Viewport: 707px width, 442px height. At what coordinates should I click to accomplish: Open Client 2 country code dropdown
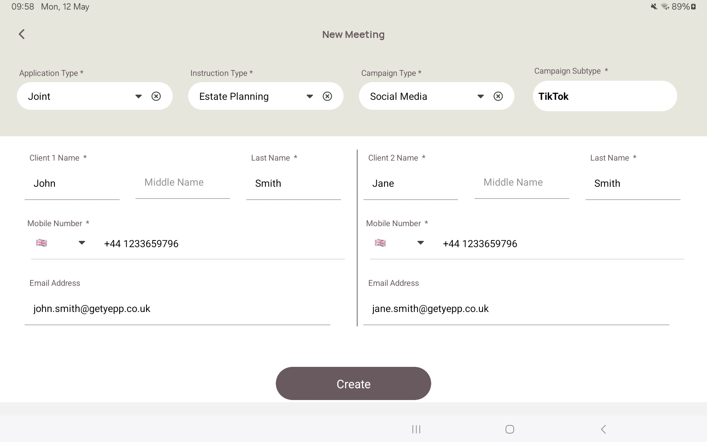tap(421, 243)
